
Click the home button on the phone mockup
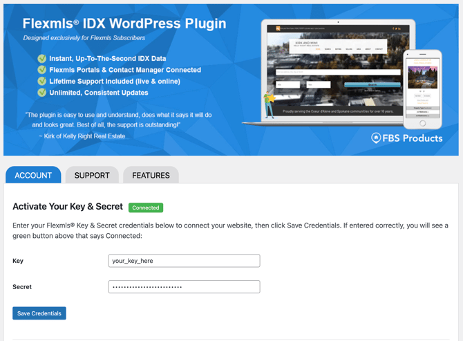pos(422,124)
